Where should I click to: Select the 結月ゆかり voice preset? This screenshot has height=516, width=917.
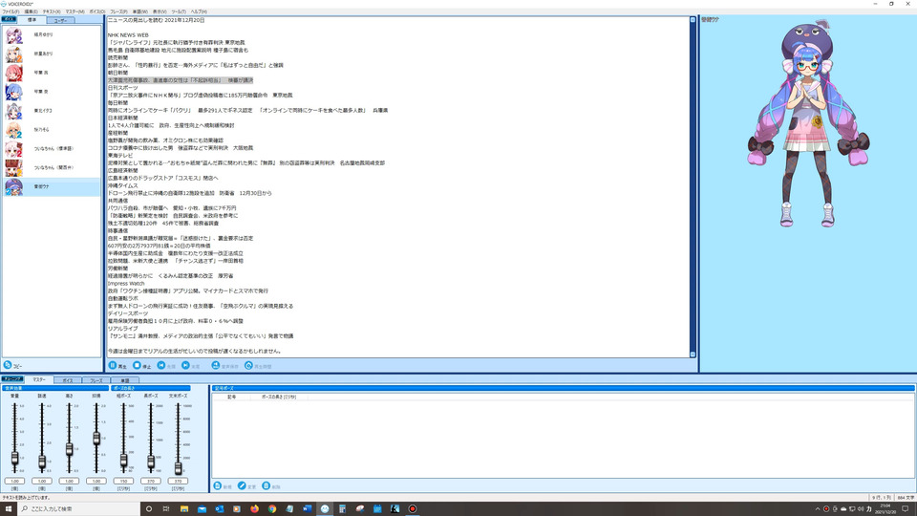[x=52, y=35]
